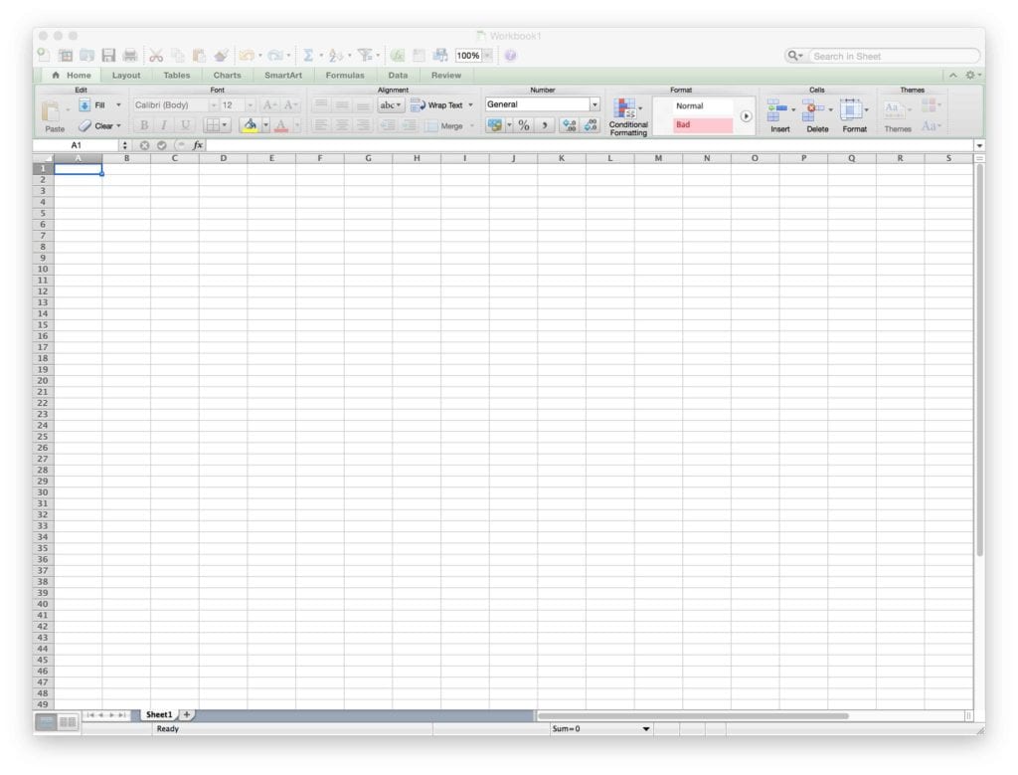Image resolution: width=1018 pixels, height=775 pixels.
Task: Select the Cut (scissors) icon
Action: click(x=156, y=55)
